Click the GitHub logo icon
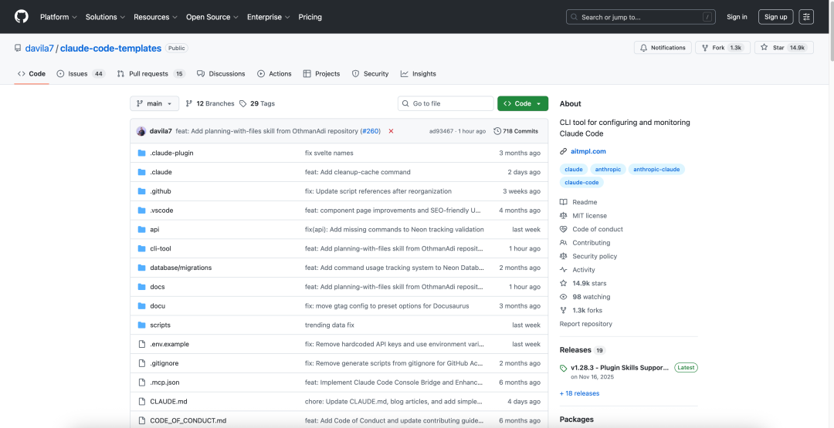 21,16
